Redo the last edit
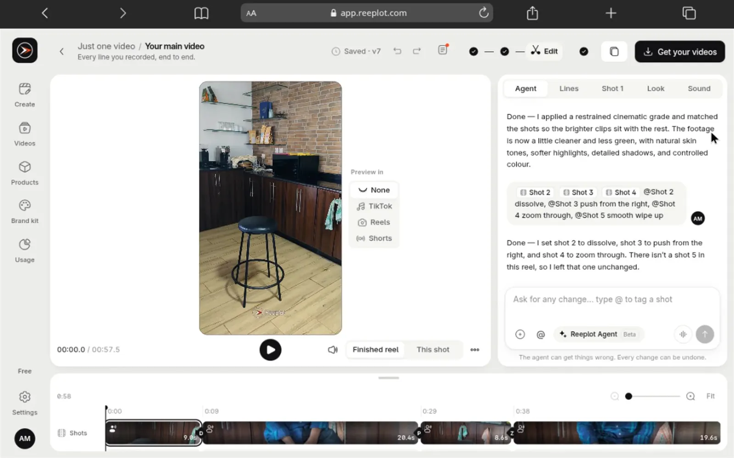 417,51
